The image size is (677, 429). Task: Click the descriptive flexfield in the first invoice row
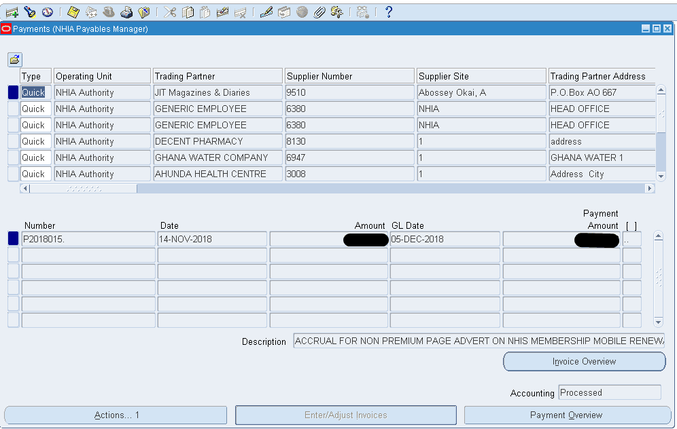631,239
